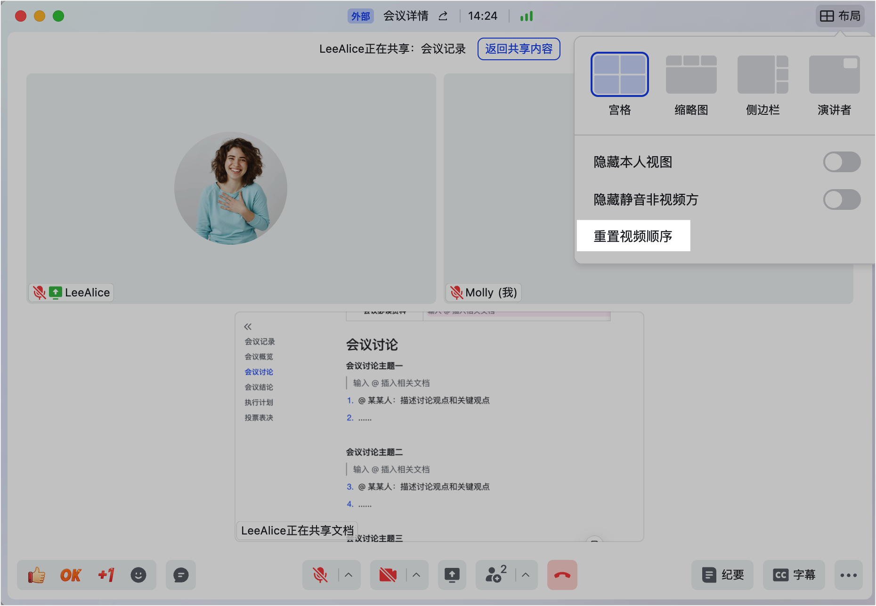Click the LeeAlice正在共享文档 label
This screenshot has height=606, width=876.
297,531
